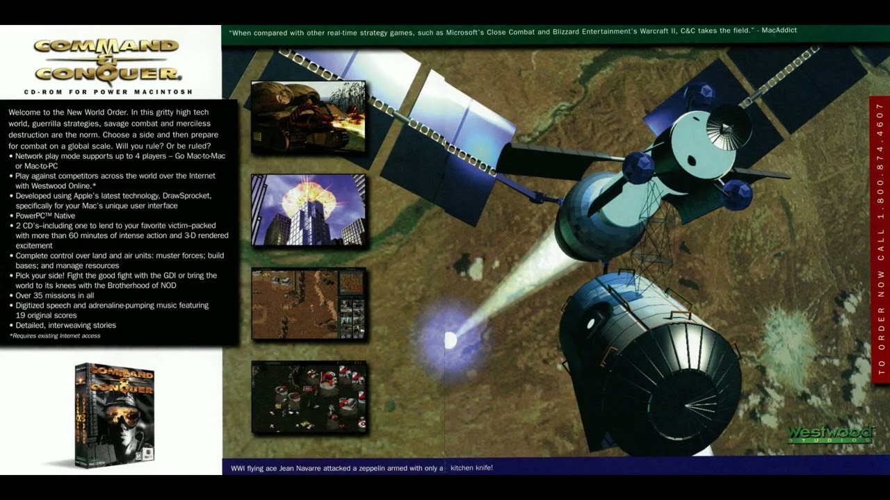
Task: Click the 'Pick your side!' bullet
Action: tap(113, 281)
